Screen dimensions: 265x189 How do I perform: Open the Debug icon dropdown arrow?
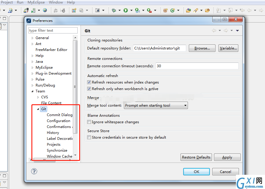pos(119,10)
